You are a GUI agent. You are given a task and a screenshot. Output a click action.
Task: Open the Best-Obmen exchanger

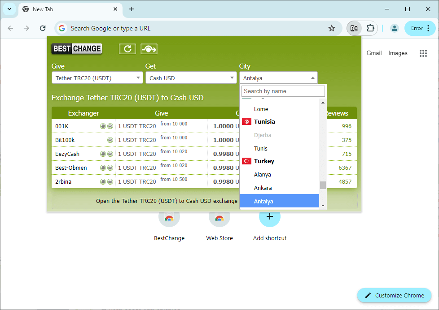(71, 168)
